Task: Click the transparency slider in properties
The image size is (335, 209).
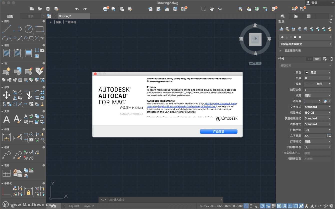Action: pyautogui.click(x=312, y=101)
